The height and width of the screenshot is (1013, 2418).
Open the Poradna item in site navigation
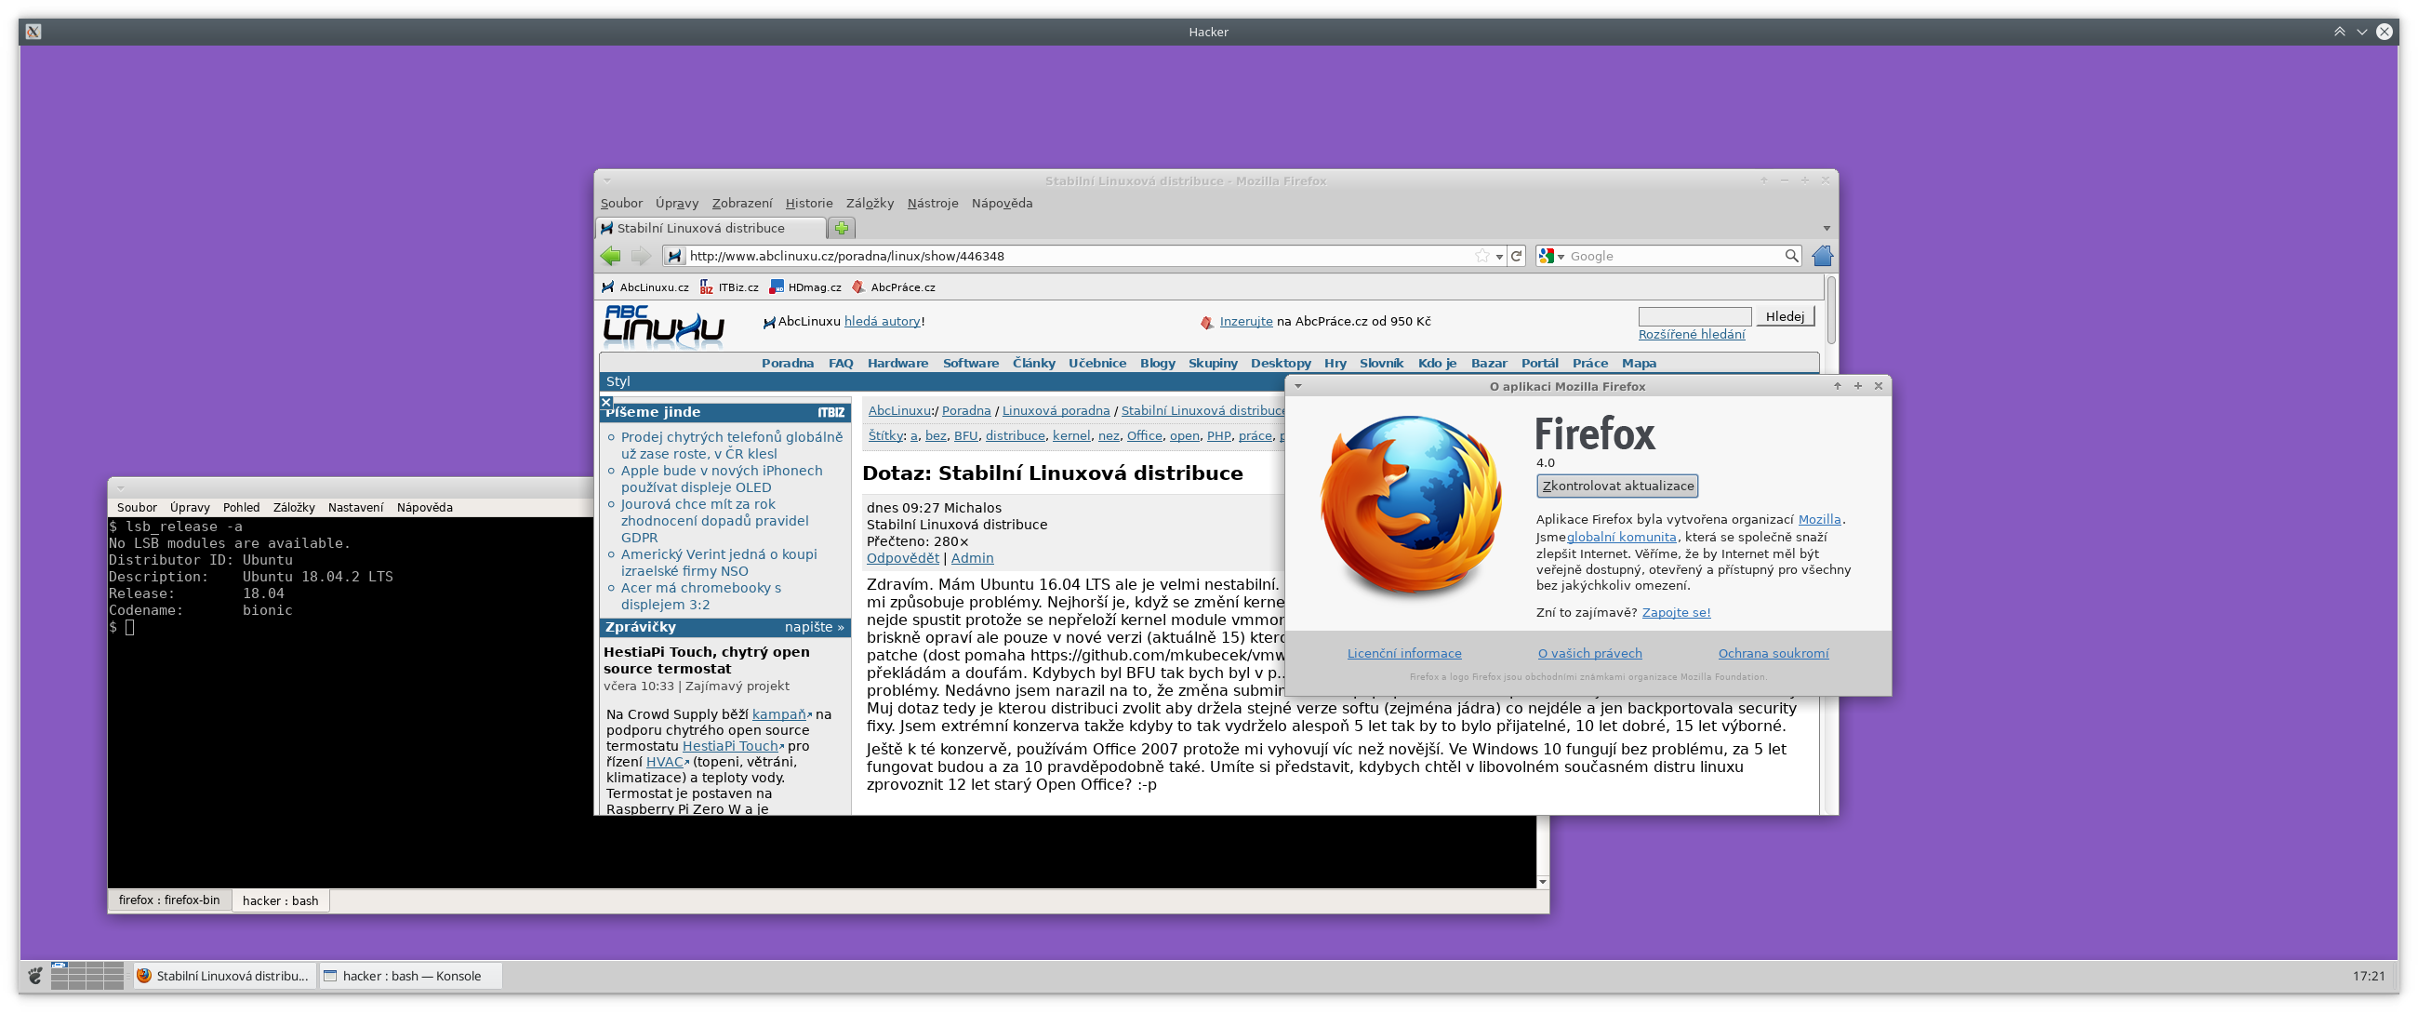pyautogui.click(x=787, y=364)
